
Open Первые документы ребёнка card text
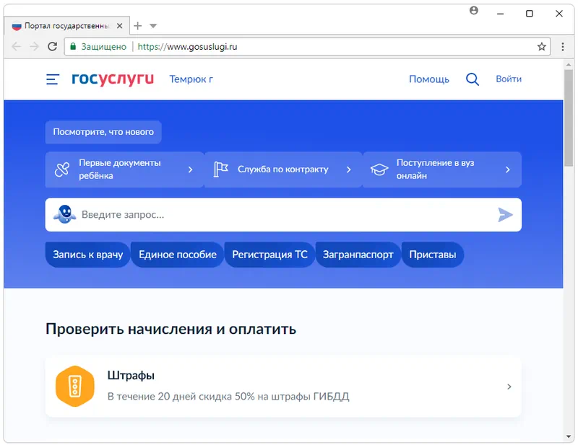coord(120,169)
